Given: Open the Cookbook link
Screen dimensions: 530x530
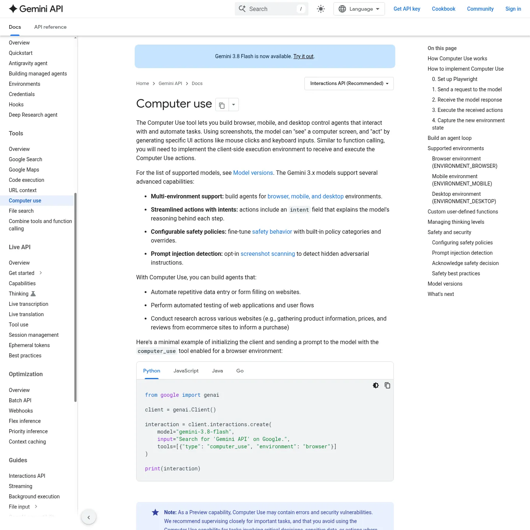Looking at the screenshot, I should pos(444,9).
